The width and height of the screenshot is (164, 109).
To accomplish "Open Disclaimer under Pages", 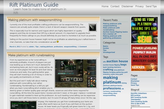I will pos(135,81).
